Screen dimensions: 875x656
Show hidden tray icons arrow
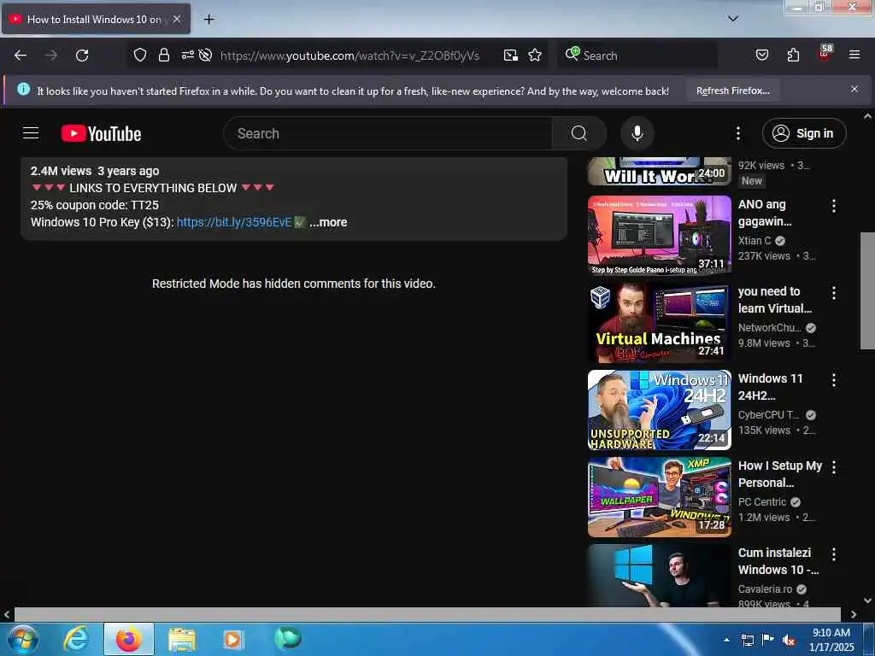click(x=726, y=640)
